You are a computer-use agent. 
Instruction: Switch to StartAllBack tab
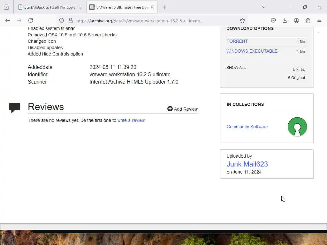(x=50, y=7)
